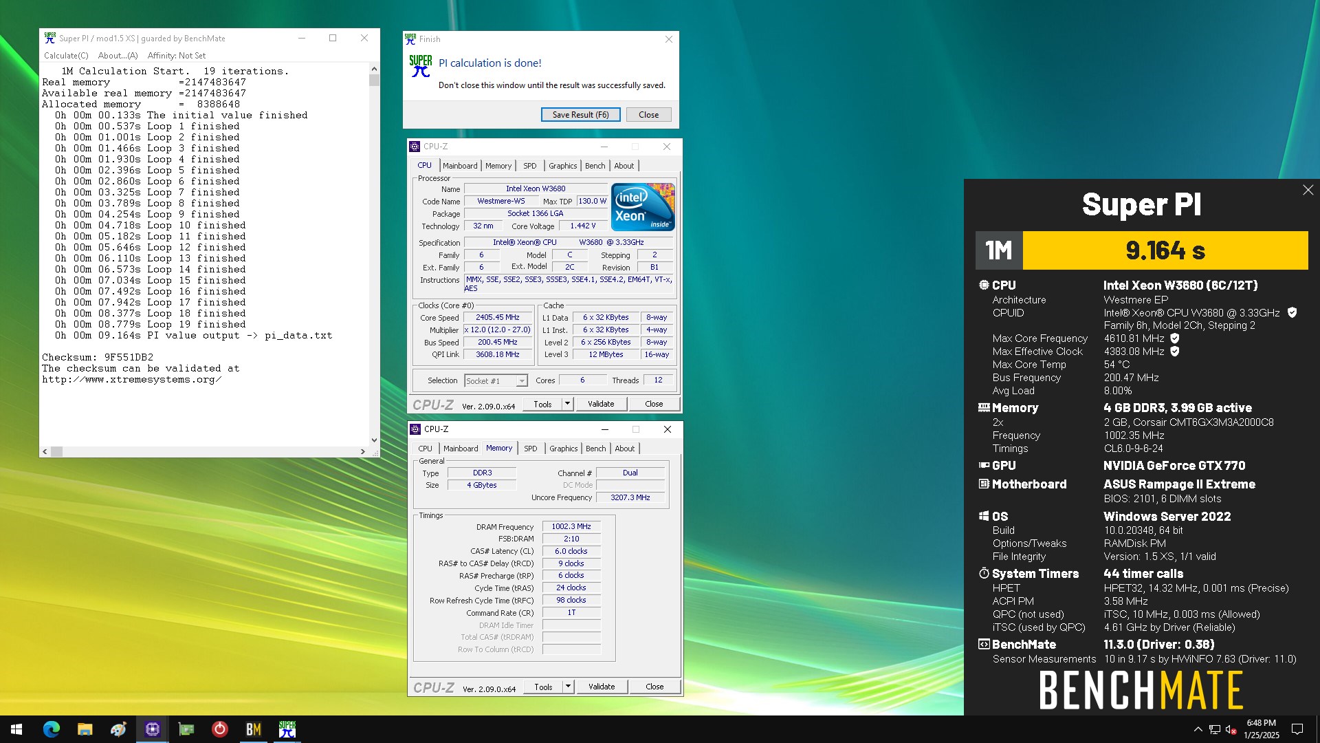Open network status tray icon
Viewport: 1320px width, 743px height.
point(1215,729)
